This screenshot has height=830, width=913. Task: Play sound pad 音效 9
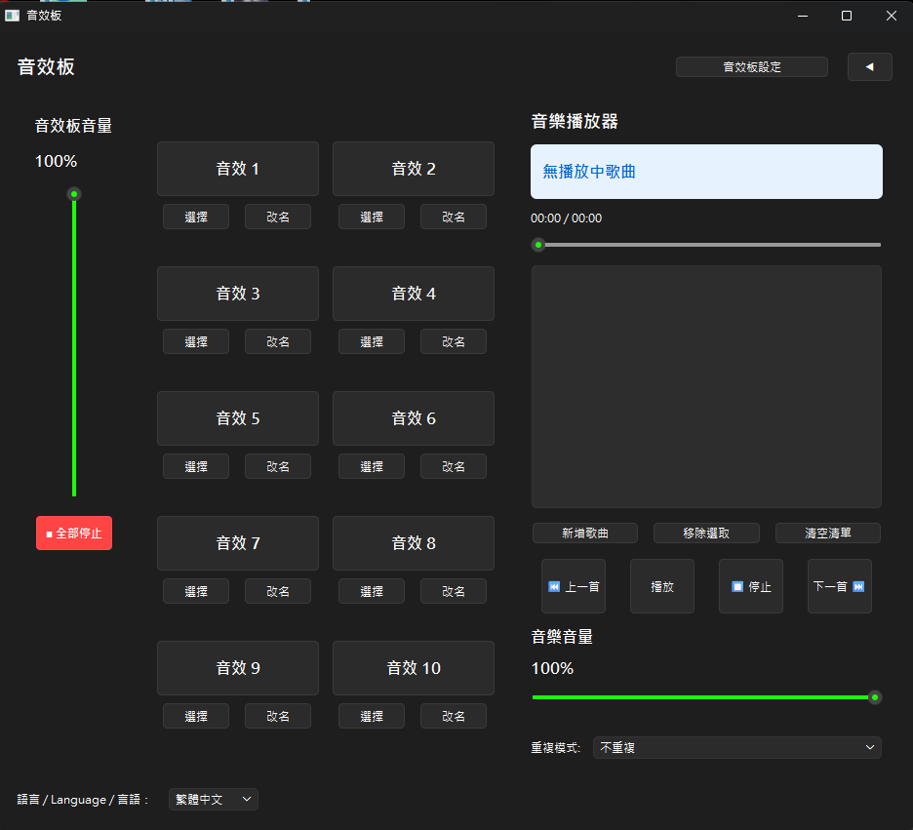click(x=238, y=668)
